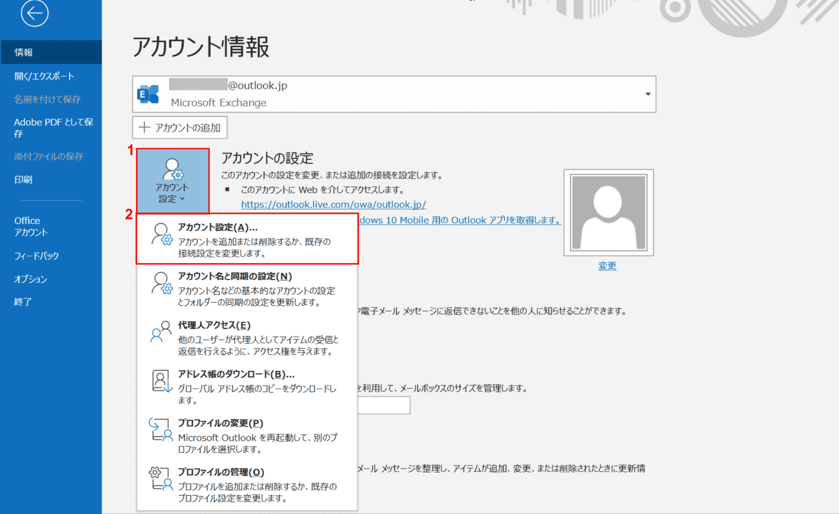This screenshot has height=514, width=839.
Task: Choose アドレス帳のダウンロード(B)... entry
Action: tap(247, 386)
